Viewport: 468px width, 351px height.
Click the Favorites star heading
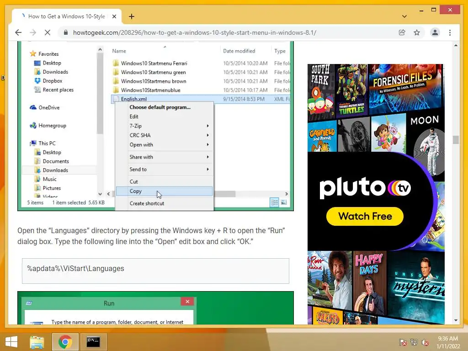point(44,54)
